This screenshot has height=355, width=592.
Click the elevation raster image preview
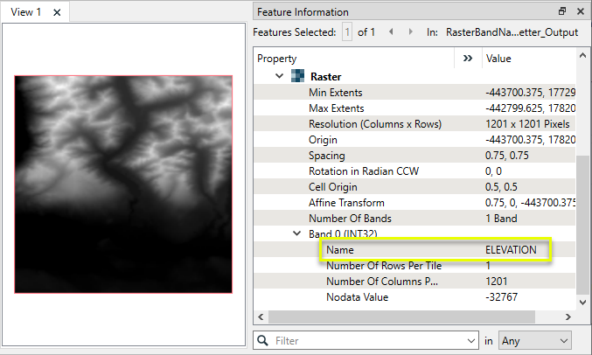coord(123,184)
